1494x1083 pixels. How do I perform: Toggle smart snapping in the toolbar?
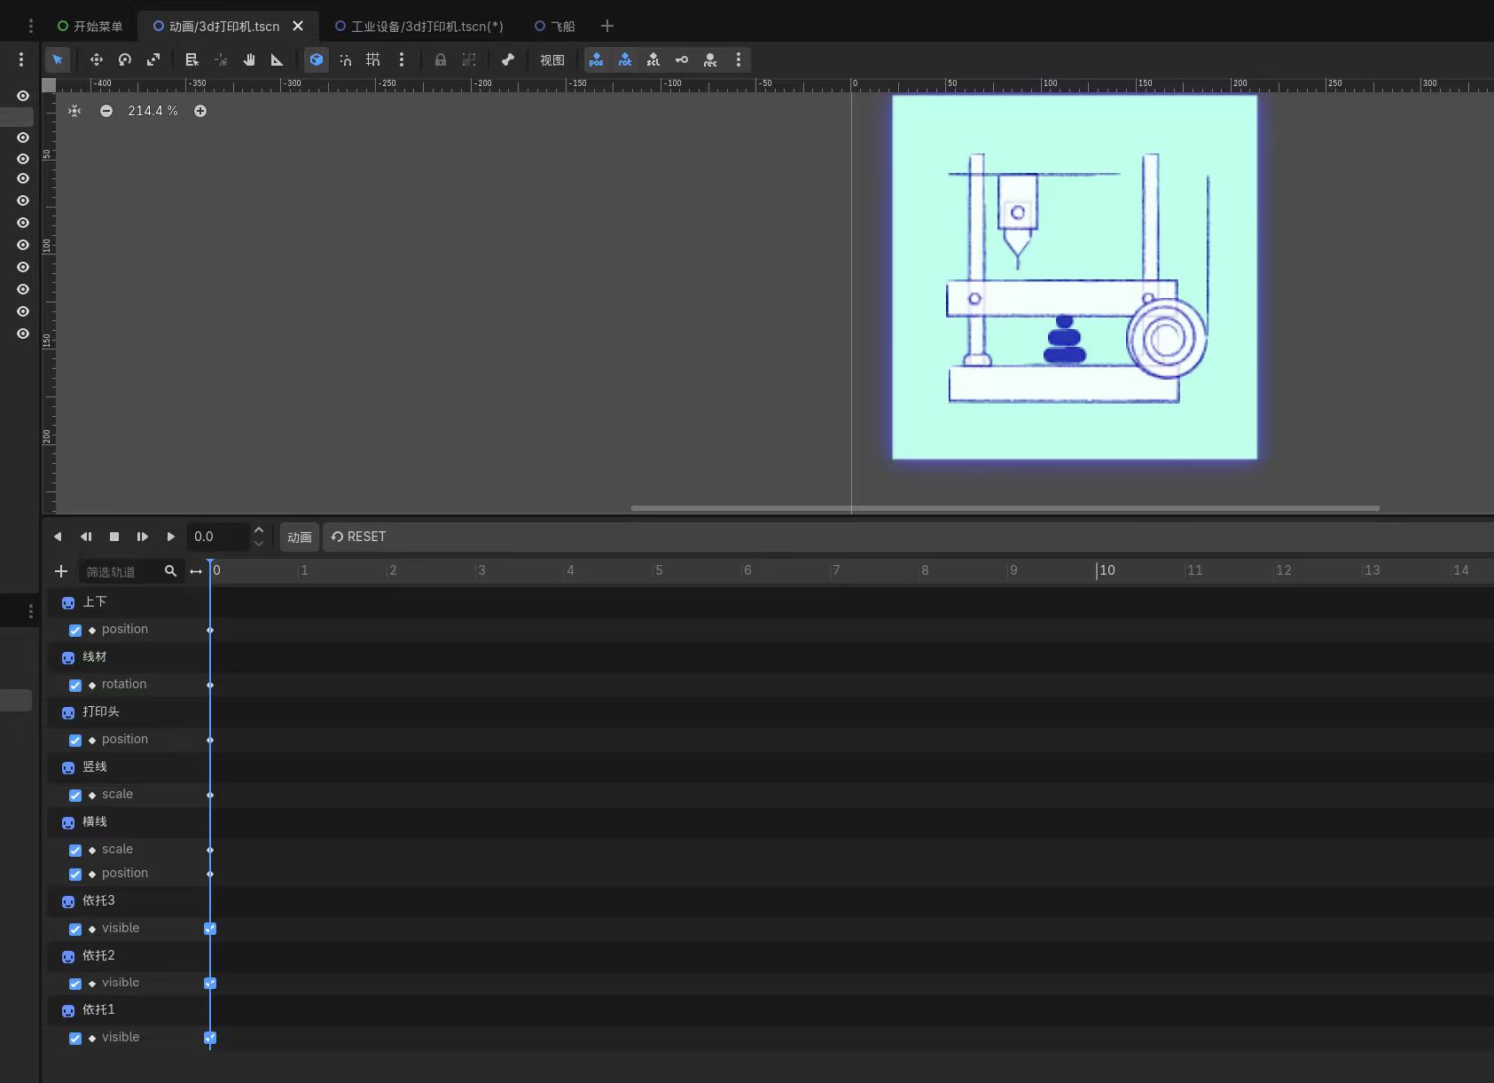[x=346, y=59]
